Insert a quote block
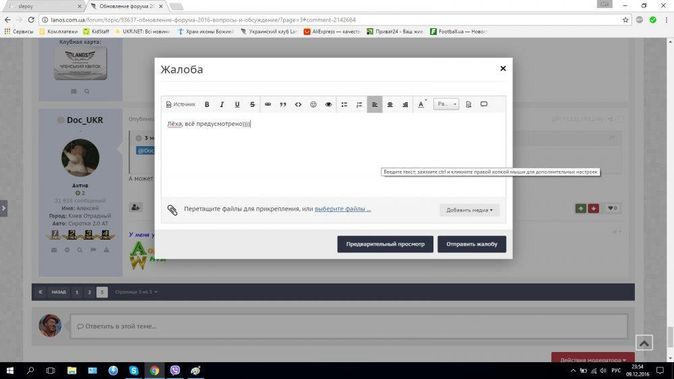674x379 pixels. pos(283,104)
